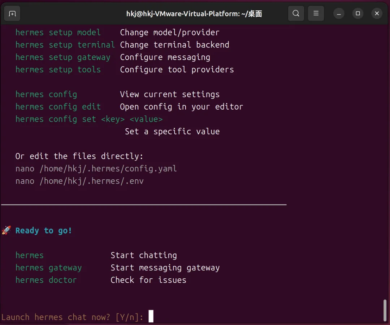This screenshot has height=325, width=390.
Task: Click 'Change model/provider' description
Action: (170, 33)
